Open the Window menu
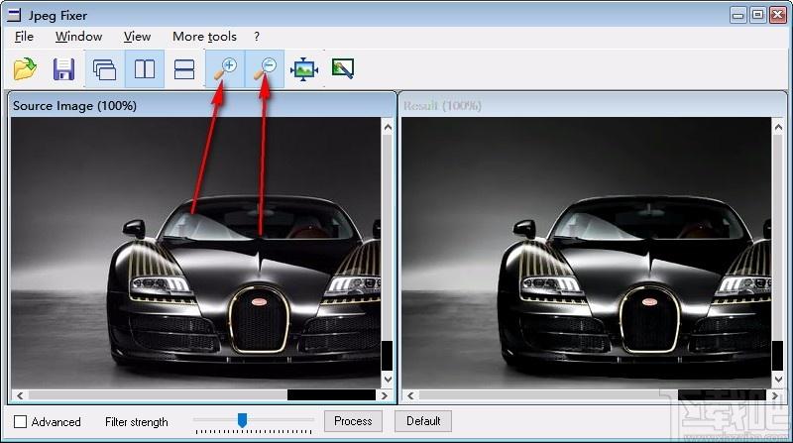 (78, 37)
